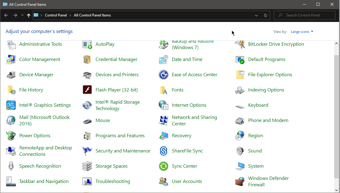This screenshot has height=193, width=340.
Task: Open the Security and Maintenance flag icon
Action: (87, 151)
